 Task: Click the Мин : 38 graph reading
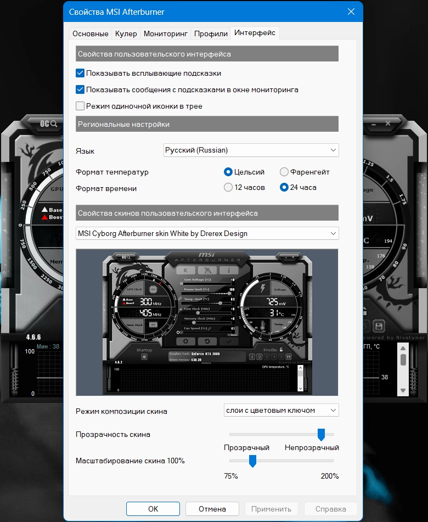coord(48,346)
